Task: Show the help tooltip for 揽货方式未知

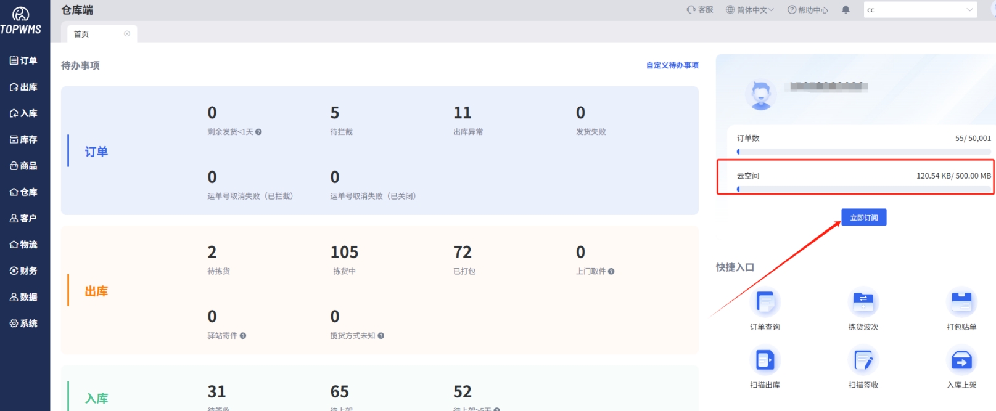Action: point(381,336)
